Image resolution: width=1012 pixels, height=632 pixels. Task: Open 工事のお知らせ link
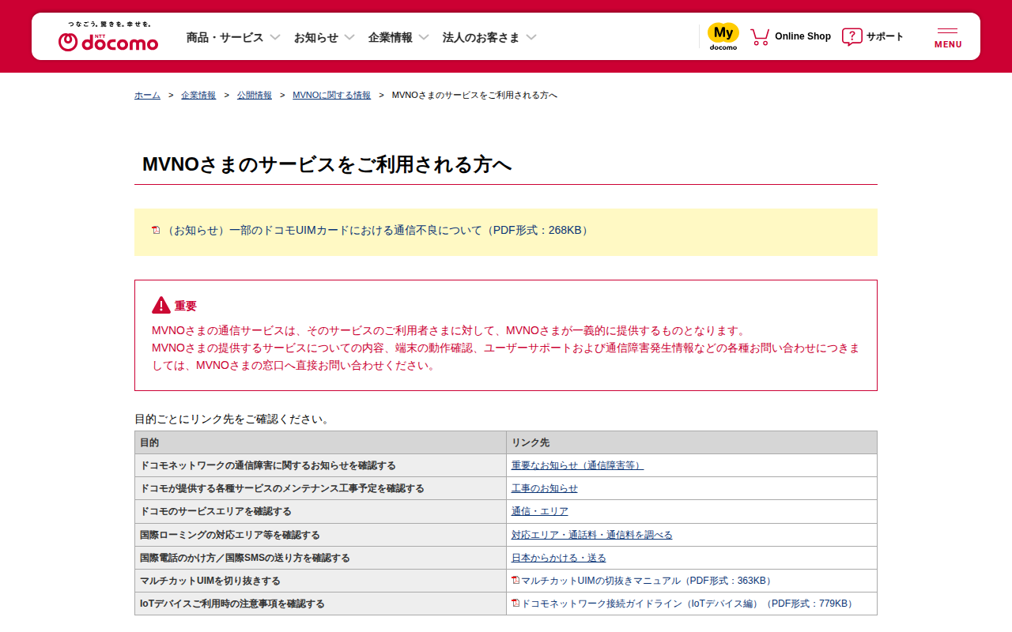click(544, 488)
